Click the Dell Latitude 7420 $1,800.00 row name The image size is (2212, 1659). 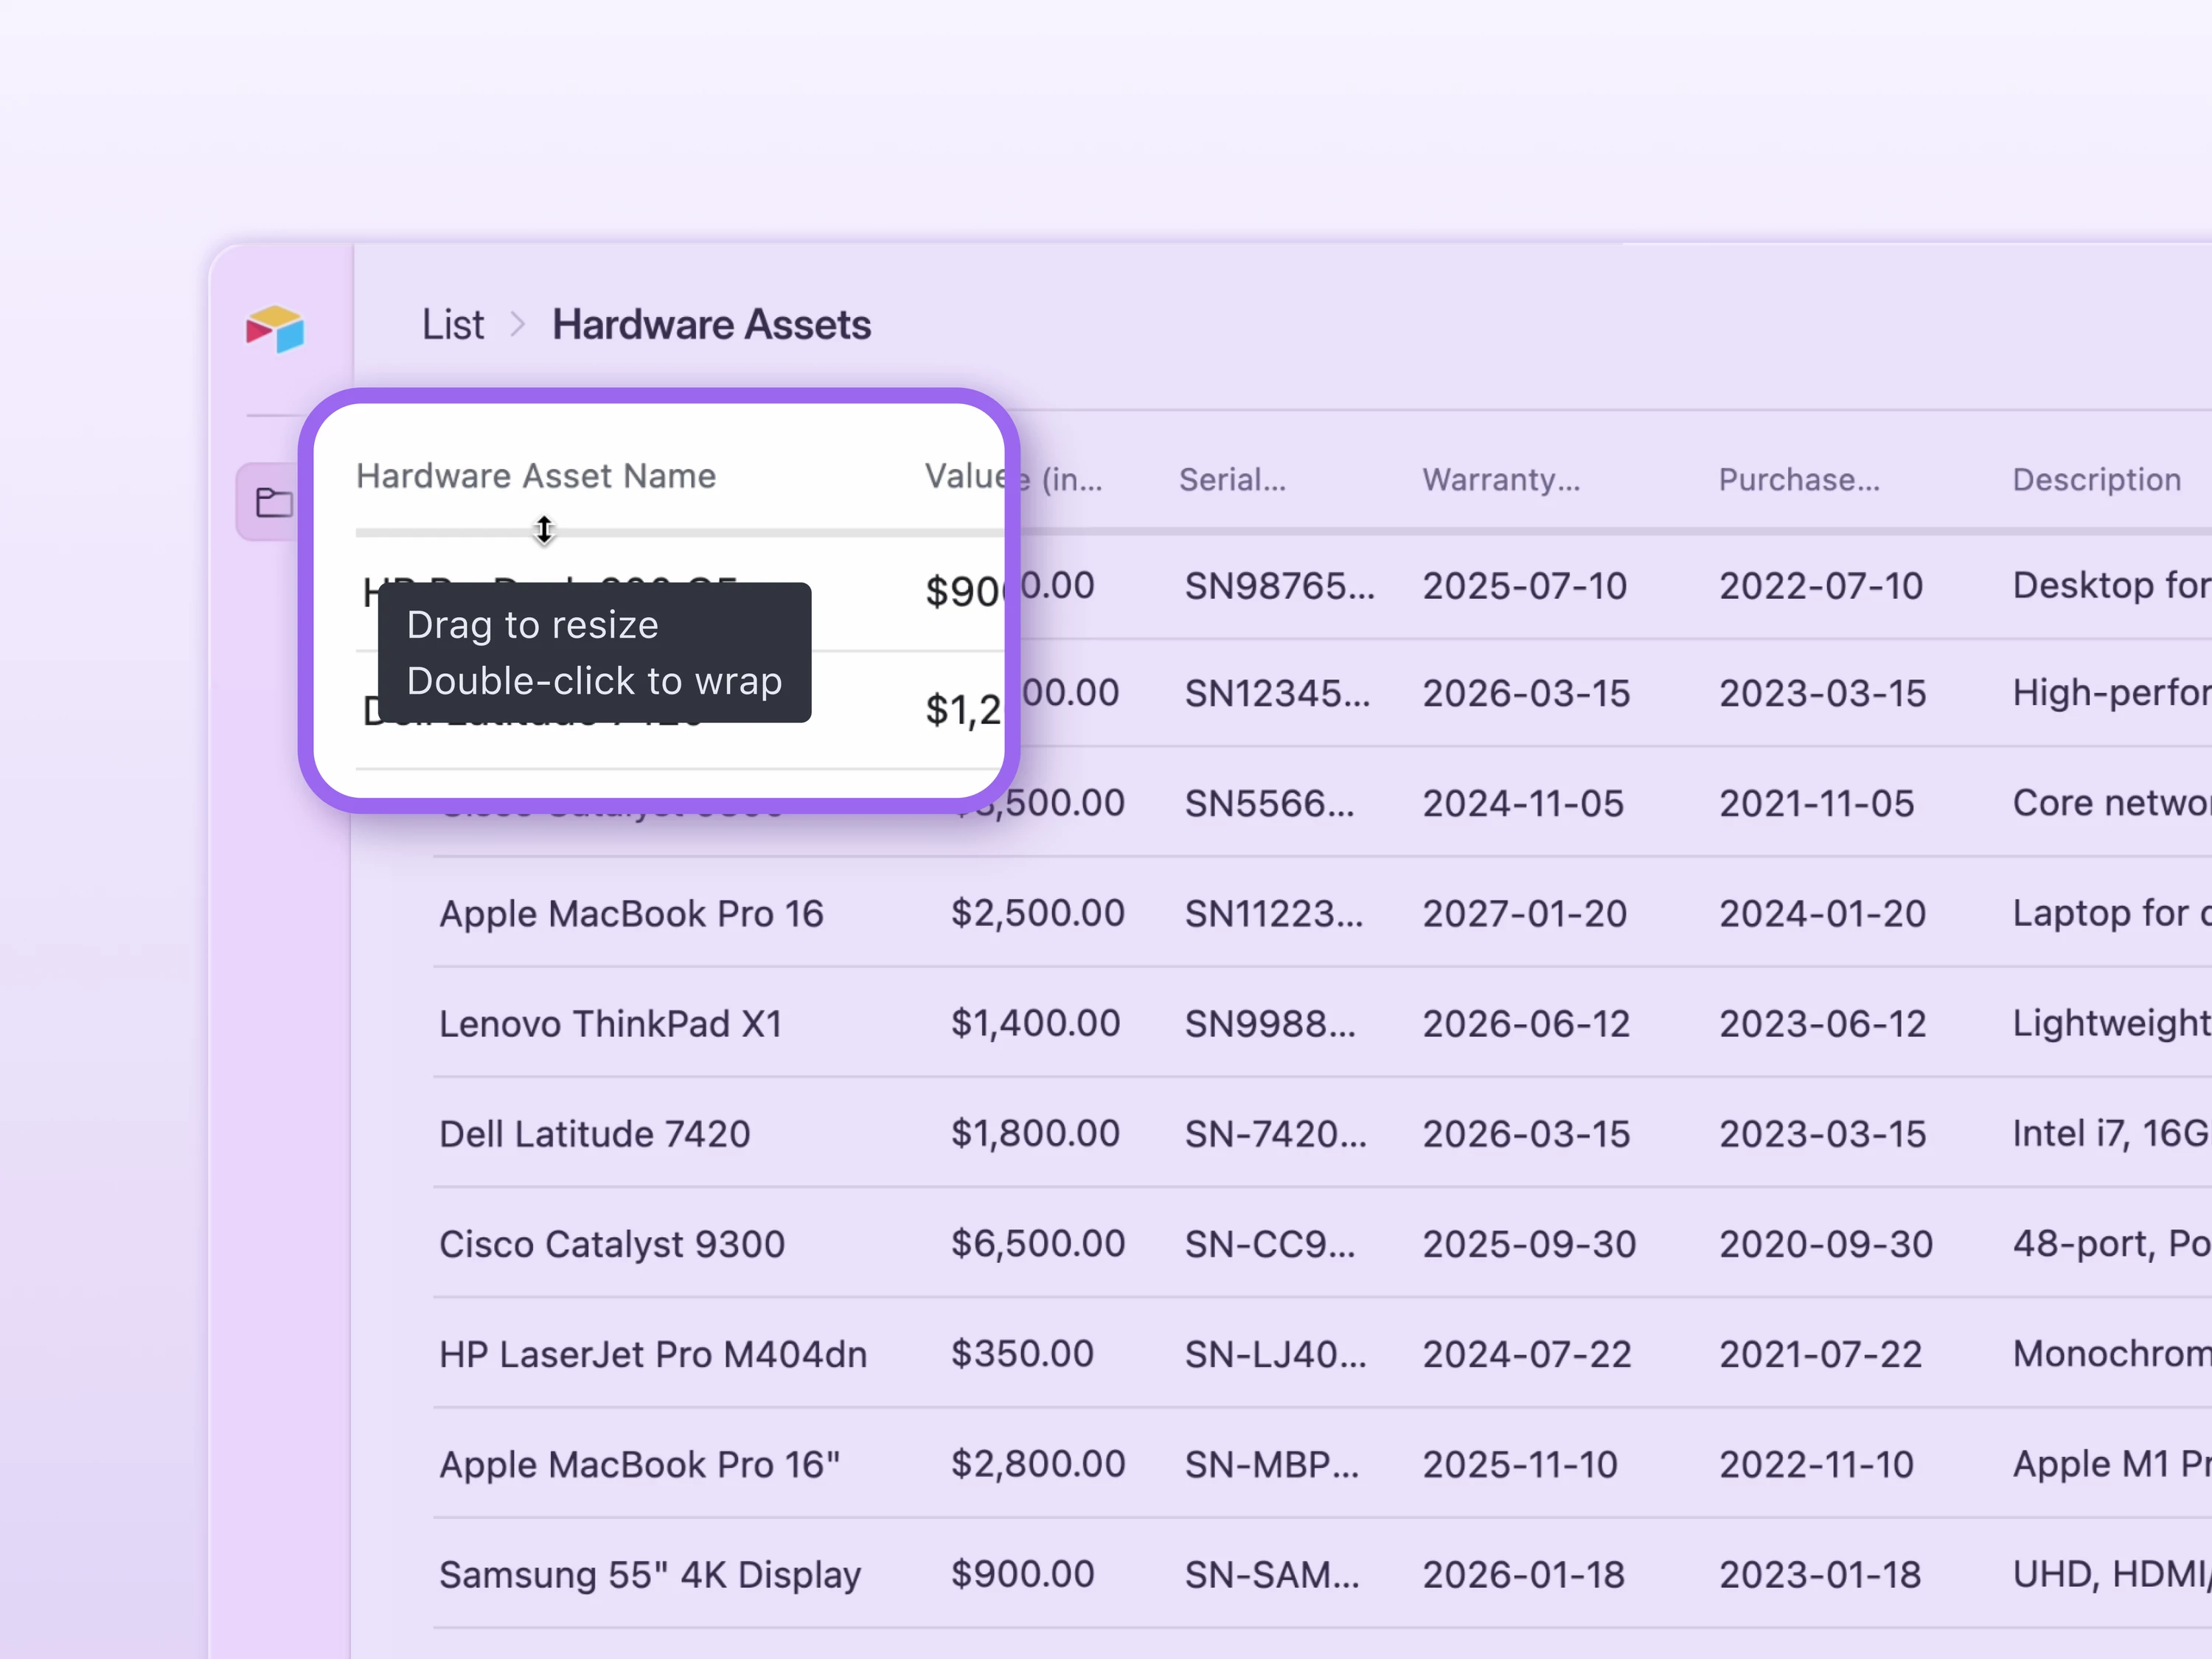pos(594,1134)
